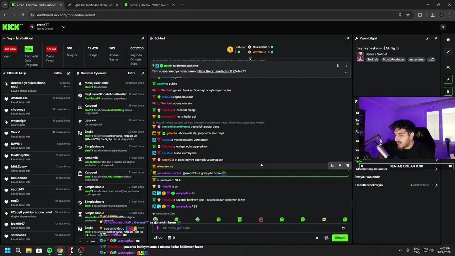Unpin the pinned BotRix message
Screen dimensions: 455x256
(338, 66)
